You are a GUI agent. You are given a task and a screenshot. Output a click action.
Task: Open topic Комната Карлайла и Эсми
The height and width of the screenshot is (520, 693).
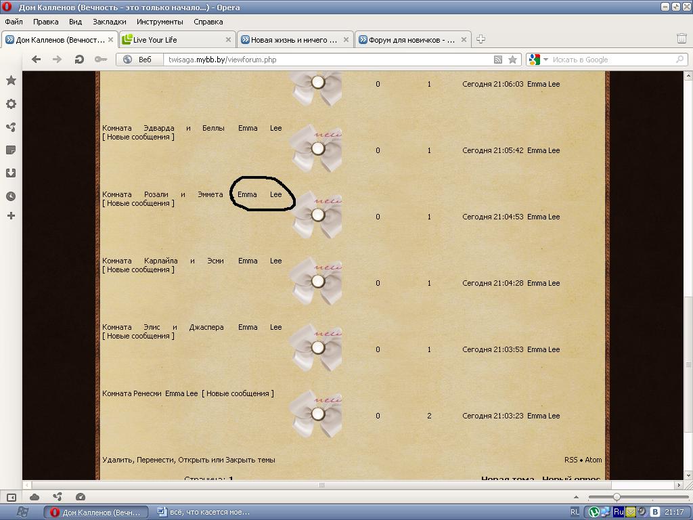click(162, 261)
